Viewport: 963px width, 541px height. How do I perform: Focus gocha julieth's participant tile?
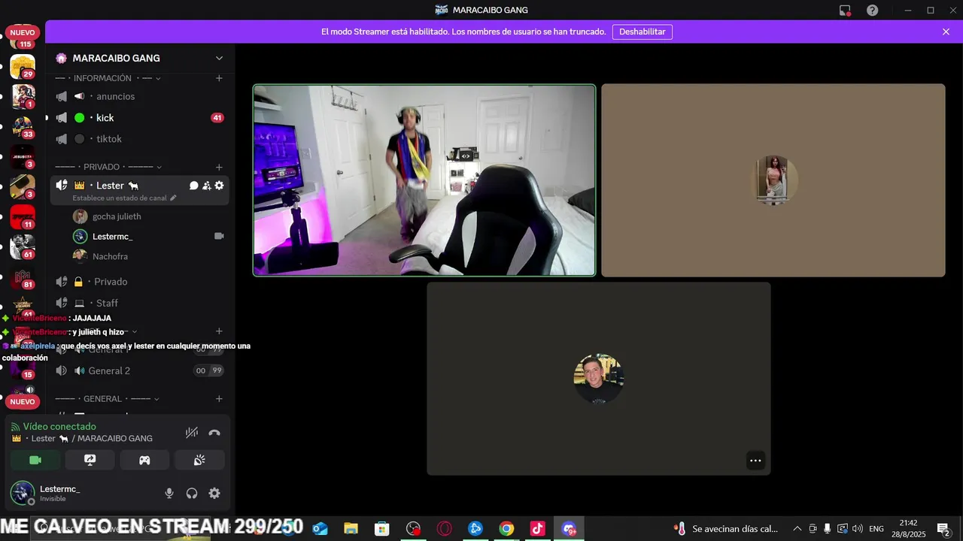773,180
